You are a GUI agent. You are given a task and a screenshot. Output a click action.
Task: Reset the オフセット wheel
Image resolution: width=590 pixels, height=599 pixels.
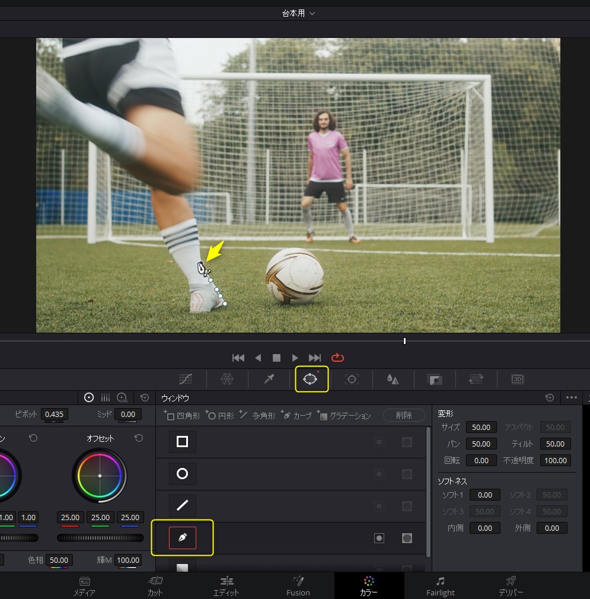pyautogui.click(x=139, y=438)
